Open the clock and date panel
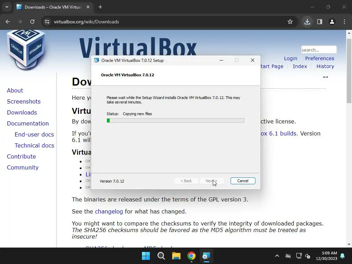The width and height of the screenshot is (352, 264). 327,256
